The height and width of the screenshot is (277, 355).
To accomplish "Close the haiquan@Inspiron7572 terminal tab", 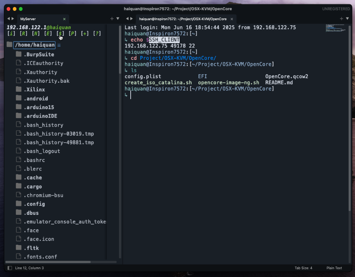I will (232, 19).
